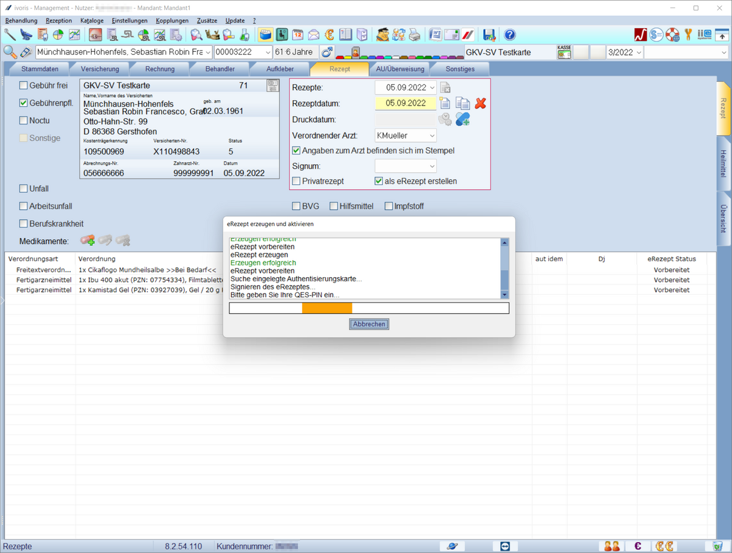Click the orange wrench tools icon
Viewport: 732px width, 553px height.
click(688, 35)
